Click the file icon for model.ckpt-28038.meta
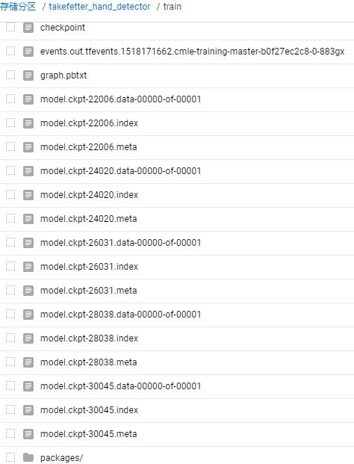This screenshot has height=464, width=354. tap(28, 362)
